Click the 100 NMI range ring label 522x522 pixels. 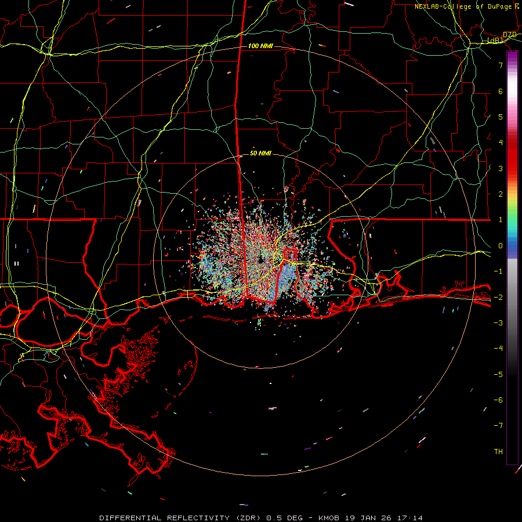pyautogui.click(x=260, y=46)
